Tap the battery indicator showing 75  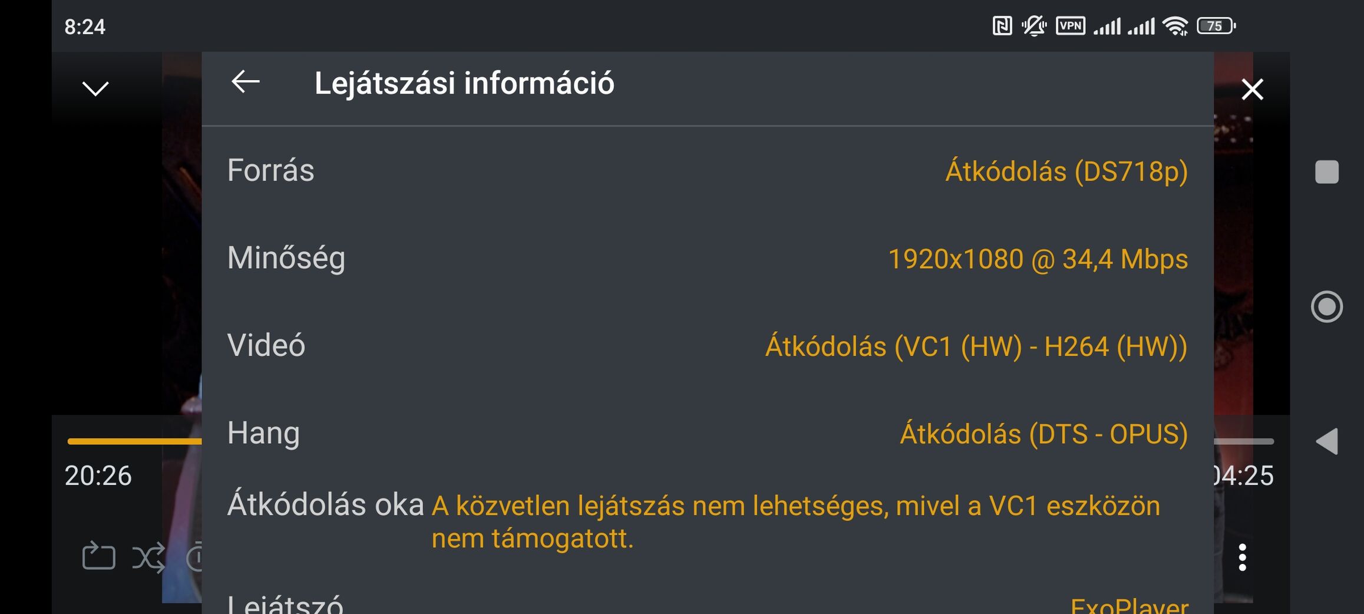[x=1216, y=26]
